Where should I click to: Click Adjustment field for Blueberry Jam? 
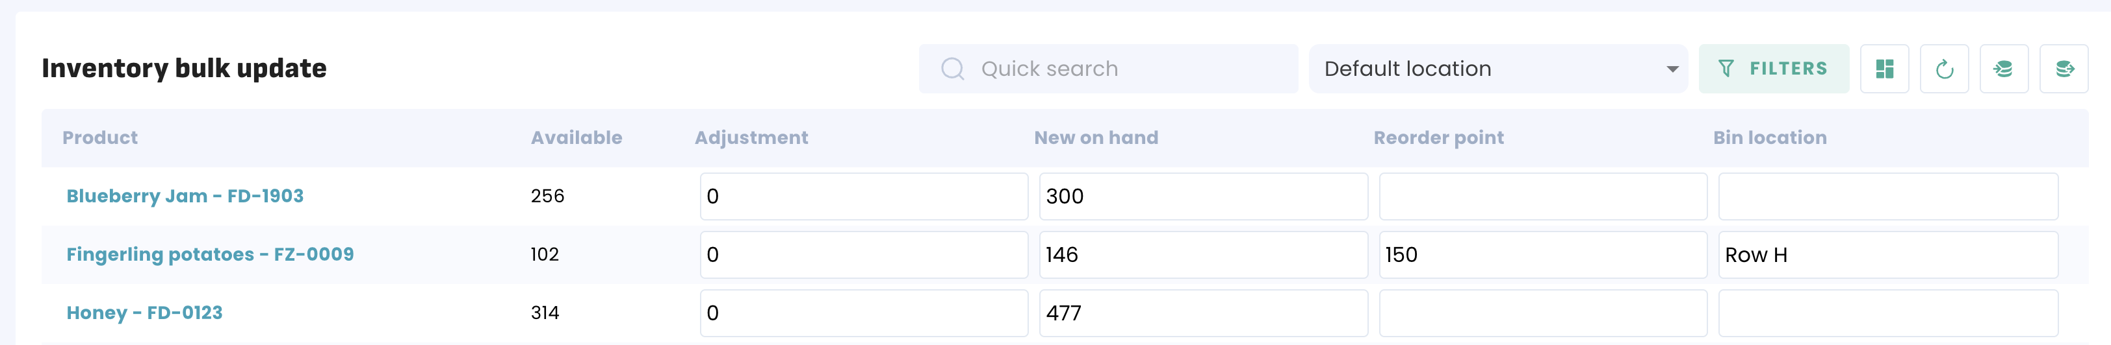click(x=863, y=196)
